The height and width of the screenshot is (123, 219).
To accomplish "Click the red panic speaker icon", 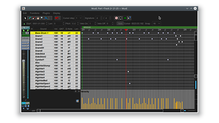I will click(57, 18).
